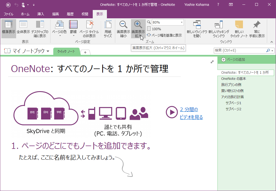Open サブページ1
This screenshot has height=191, width=276.
tap(234, 103)
